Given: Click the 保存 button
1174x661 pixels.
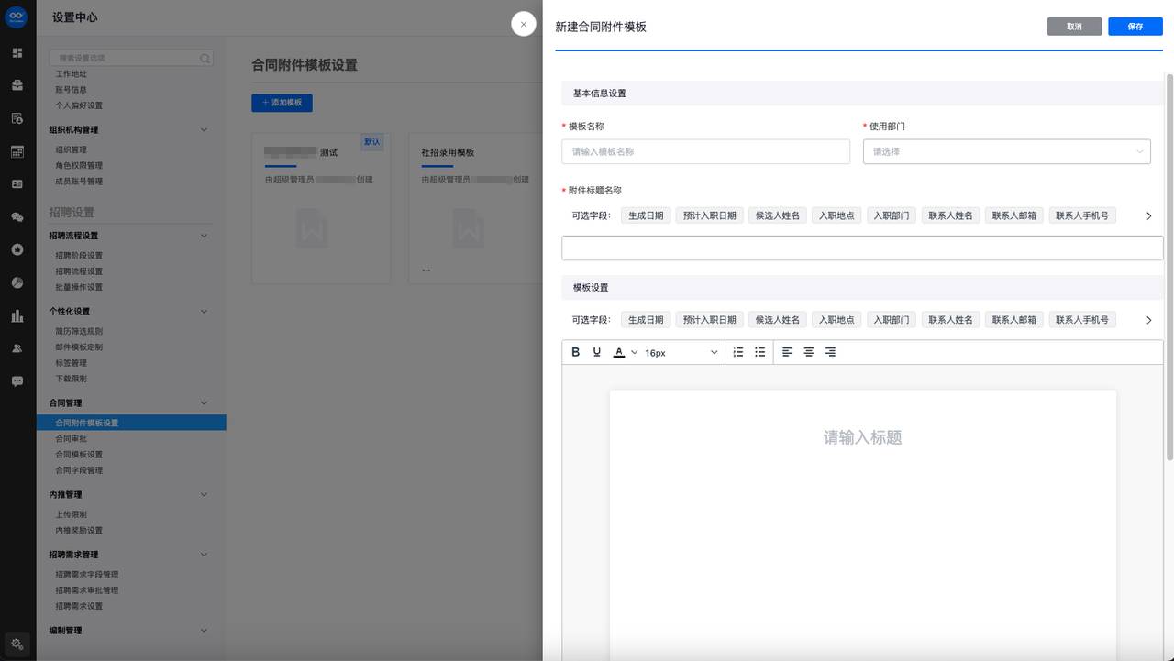Looking at the screenshot, I should 1135,27.
